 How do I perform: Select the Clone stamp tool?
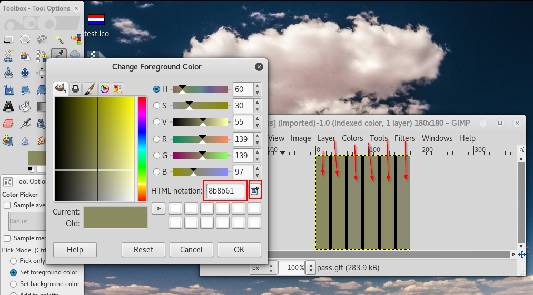pos(8,140)
